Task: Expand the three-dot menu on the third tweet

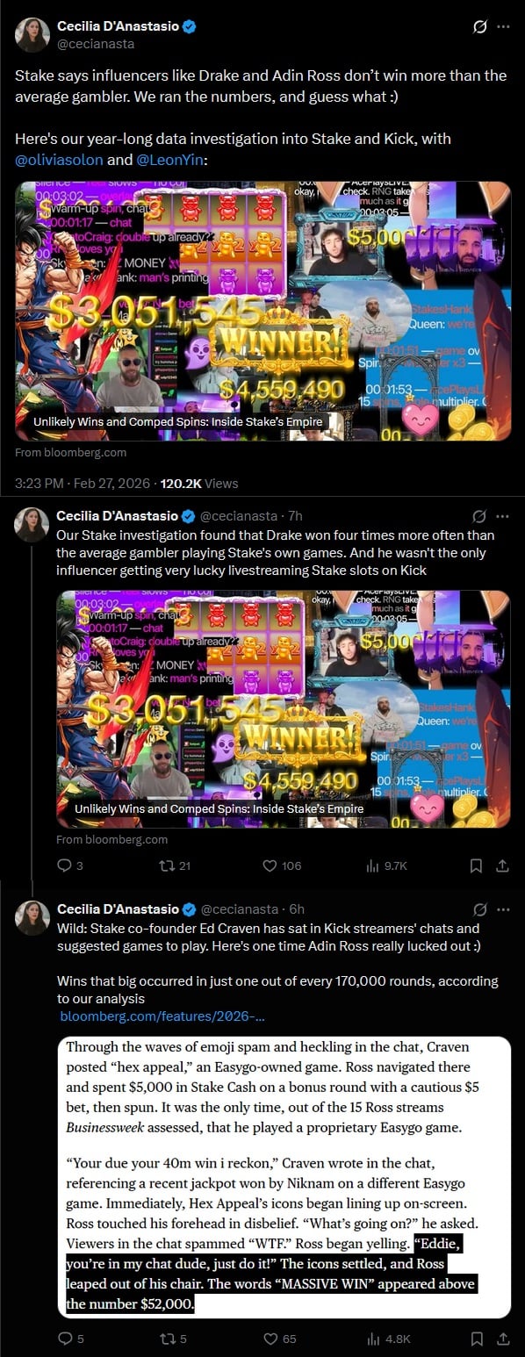Action: (x=503, y=909)
